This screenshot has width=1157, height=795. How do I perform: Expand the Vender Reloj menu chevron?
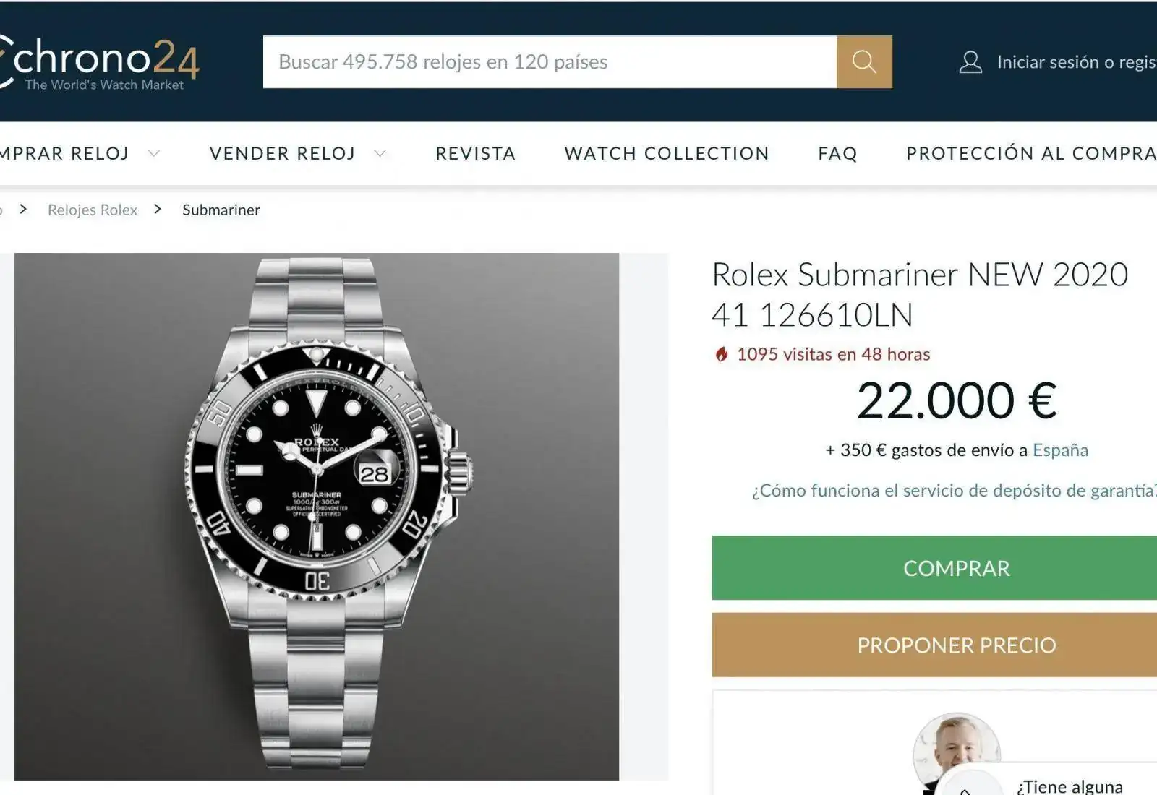pyautogui.click(x=380, y=153)
